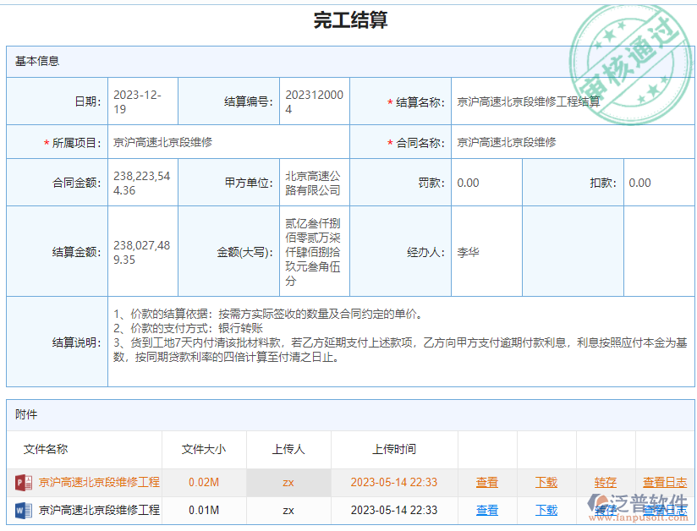697x531 pixels.
Task: Collapse the 附件 section header
Action: [25, 414]
